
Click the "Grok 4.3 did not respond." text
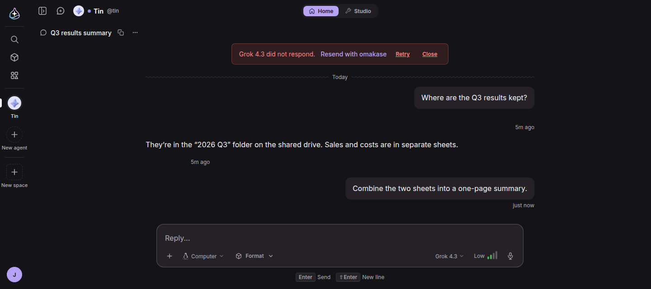click(277, 54)
